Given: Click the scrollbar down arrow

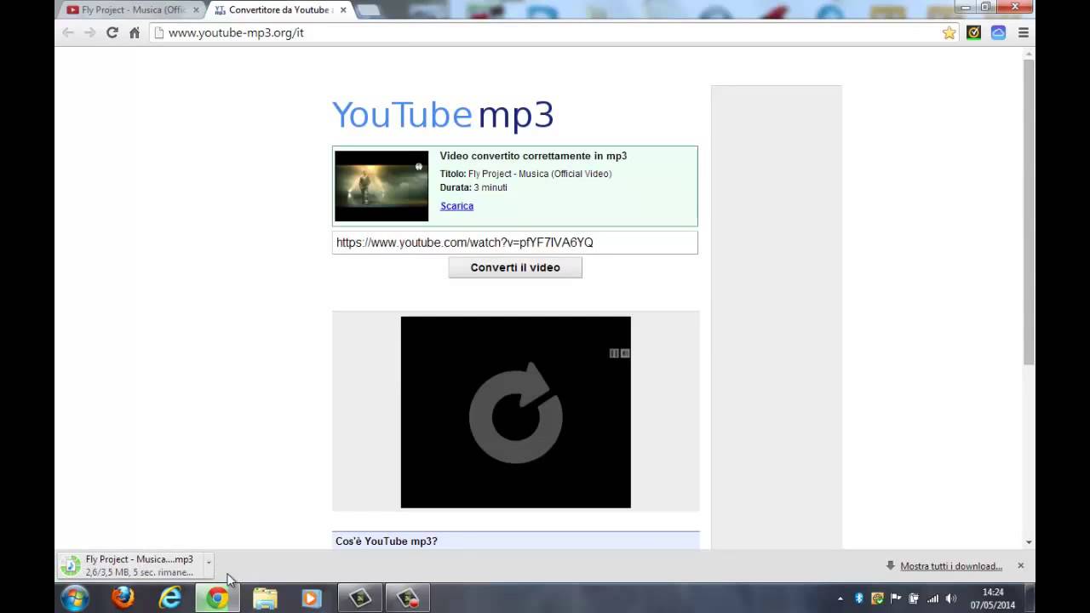Looking at the screenshot, I should (1029, 542).
